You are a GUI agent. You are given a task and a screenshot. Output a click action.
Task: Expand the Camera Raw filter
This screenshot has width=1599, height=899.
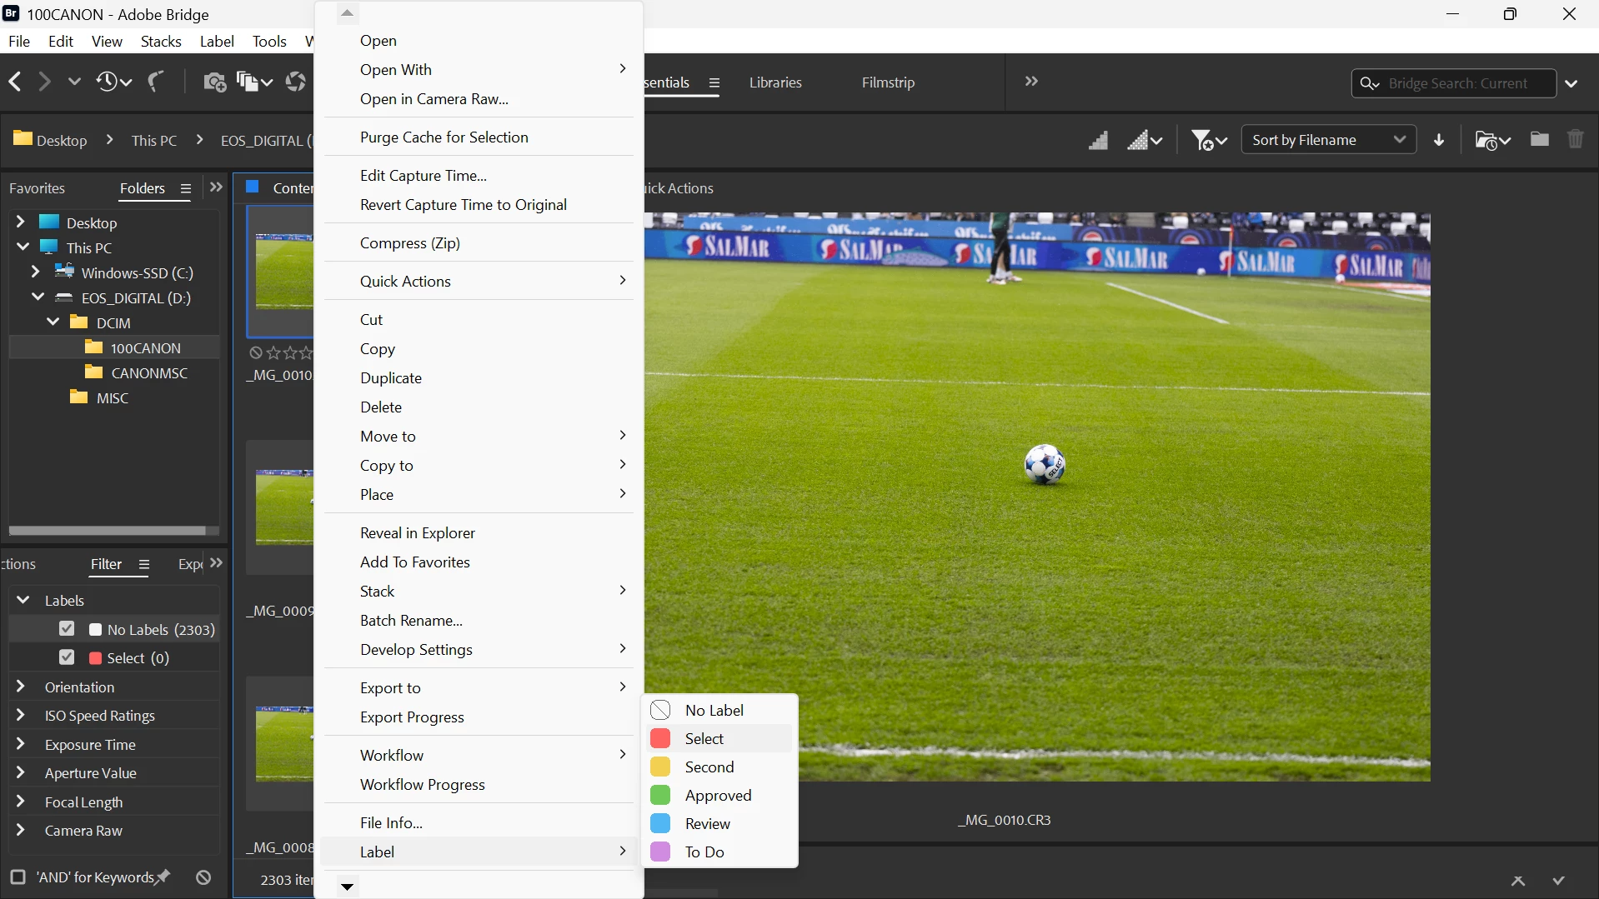(x=21, y=830)
